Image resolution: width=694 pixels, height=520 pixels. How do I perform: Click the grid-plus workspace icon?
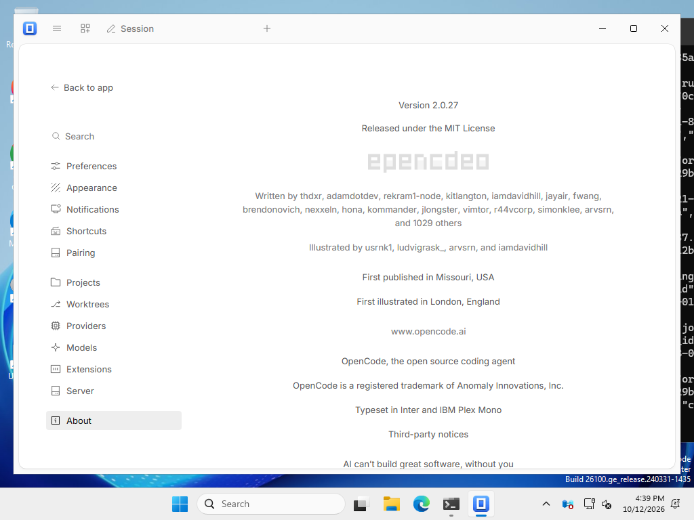[85, 28]
